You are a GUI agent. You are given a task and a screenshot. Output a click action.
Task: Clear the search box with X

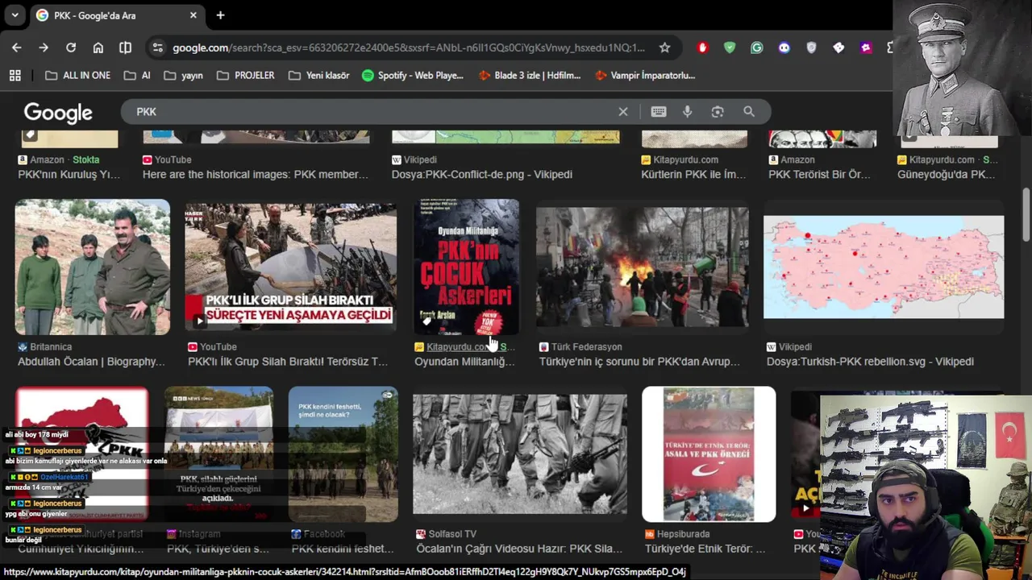[623, 111]
